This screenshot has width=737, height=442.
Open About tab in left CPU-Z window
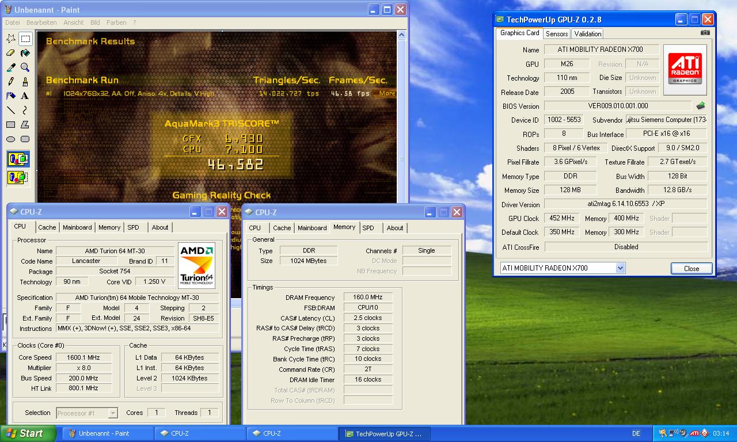coord(160,227)
